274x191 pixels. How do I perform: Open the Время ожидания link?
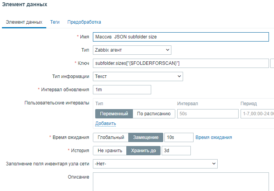[x=214, y=137]
